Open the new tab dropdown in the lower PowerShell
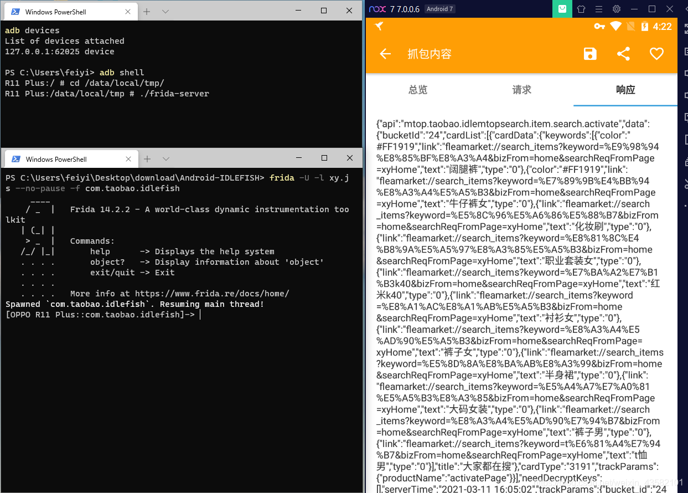688x493 pixels. 165,159
